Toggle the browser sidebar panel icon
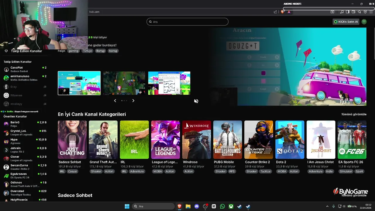Image resolution: width=375 pixels, height=211 pixels. pyautogui.click(x=348, y=12)
